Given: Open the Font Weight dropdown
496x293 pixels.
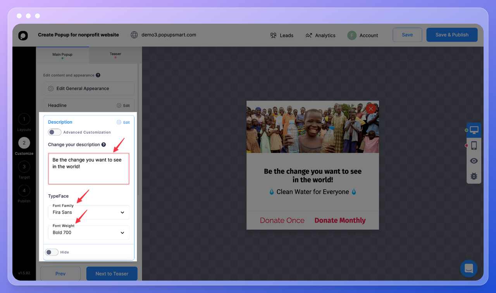Looking at the screenshot, I should [x=89, y=232].
